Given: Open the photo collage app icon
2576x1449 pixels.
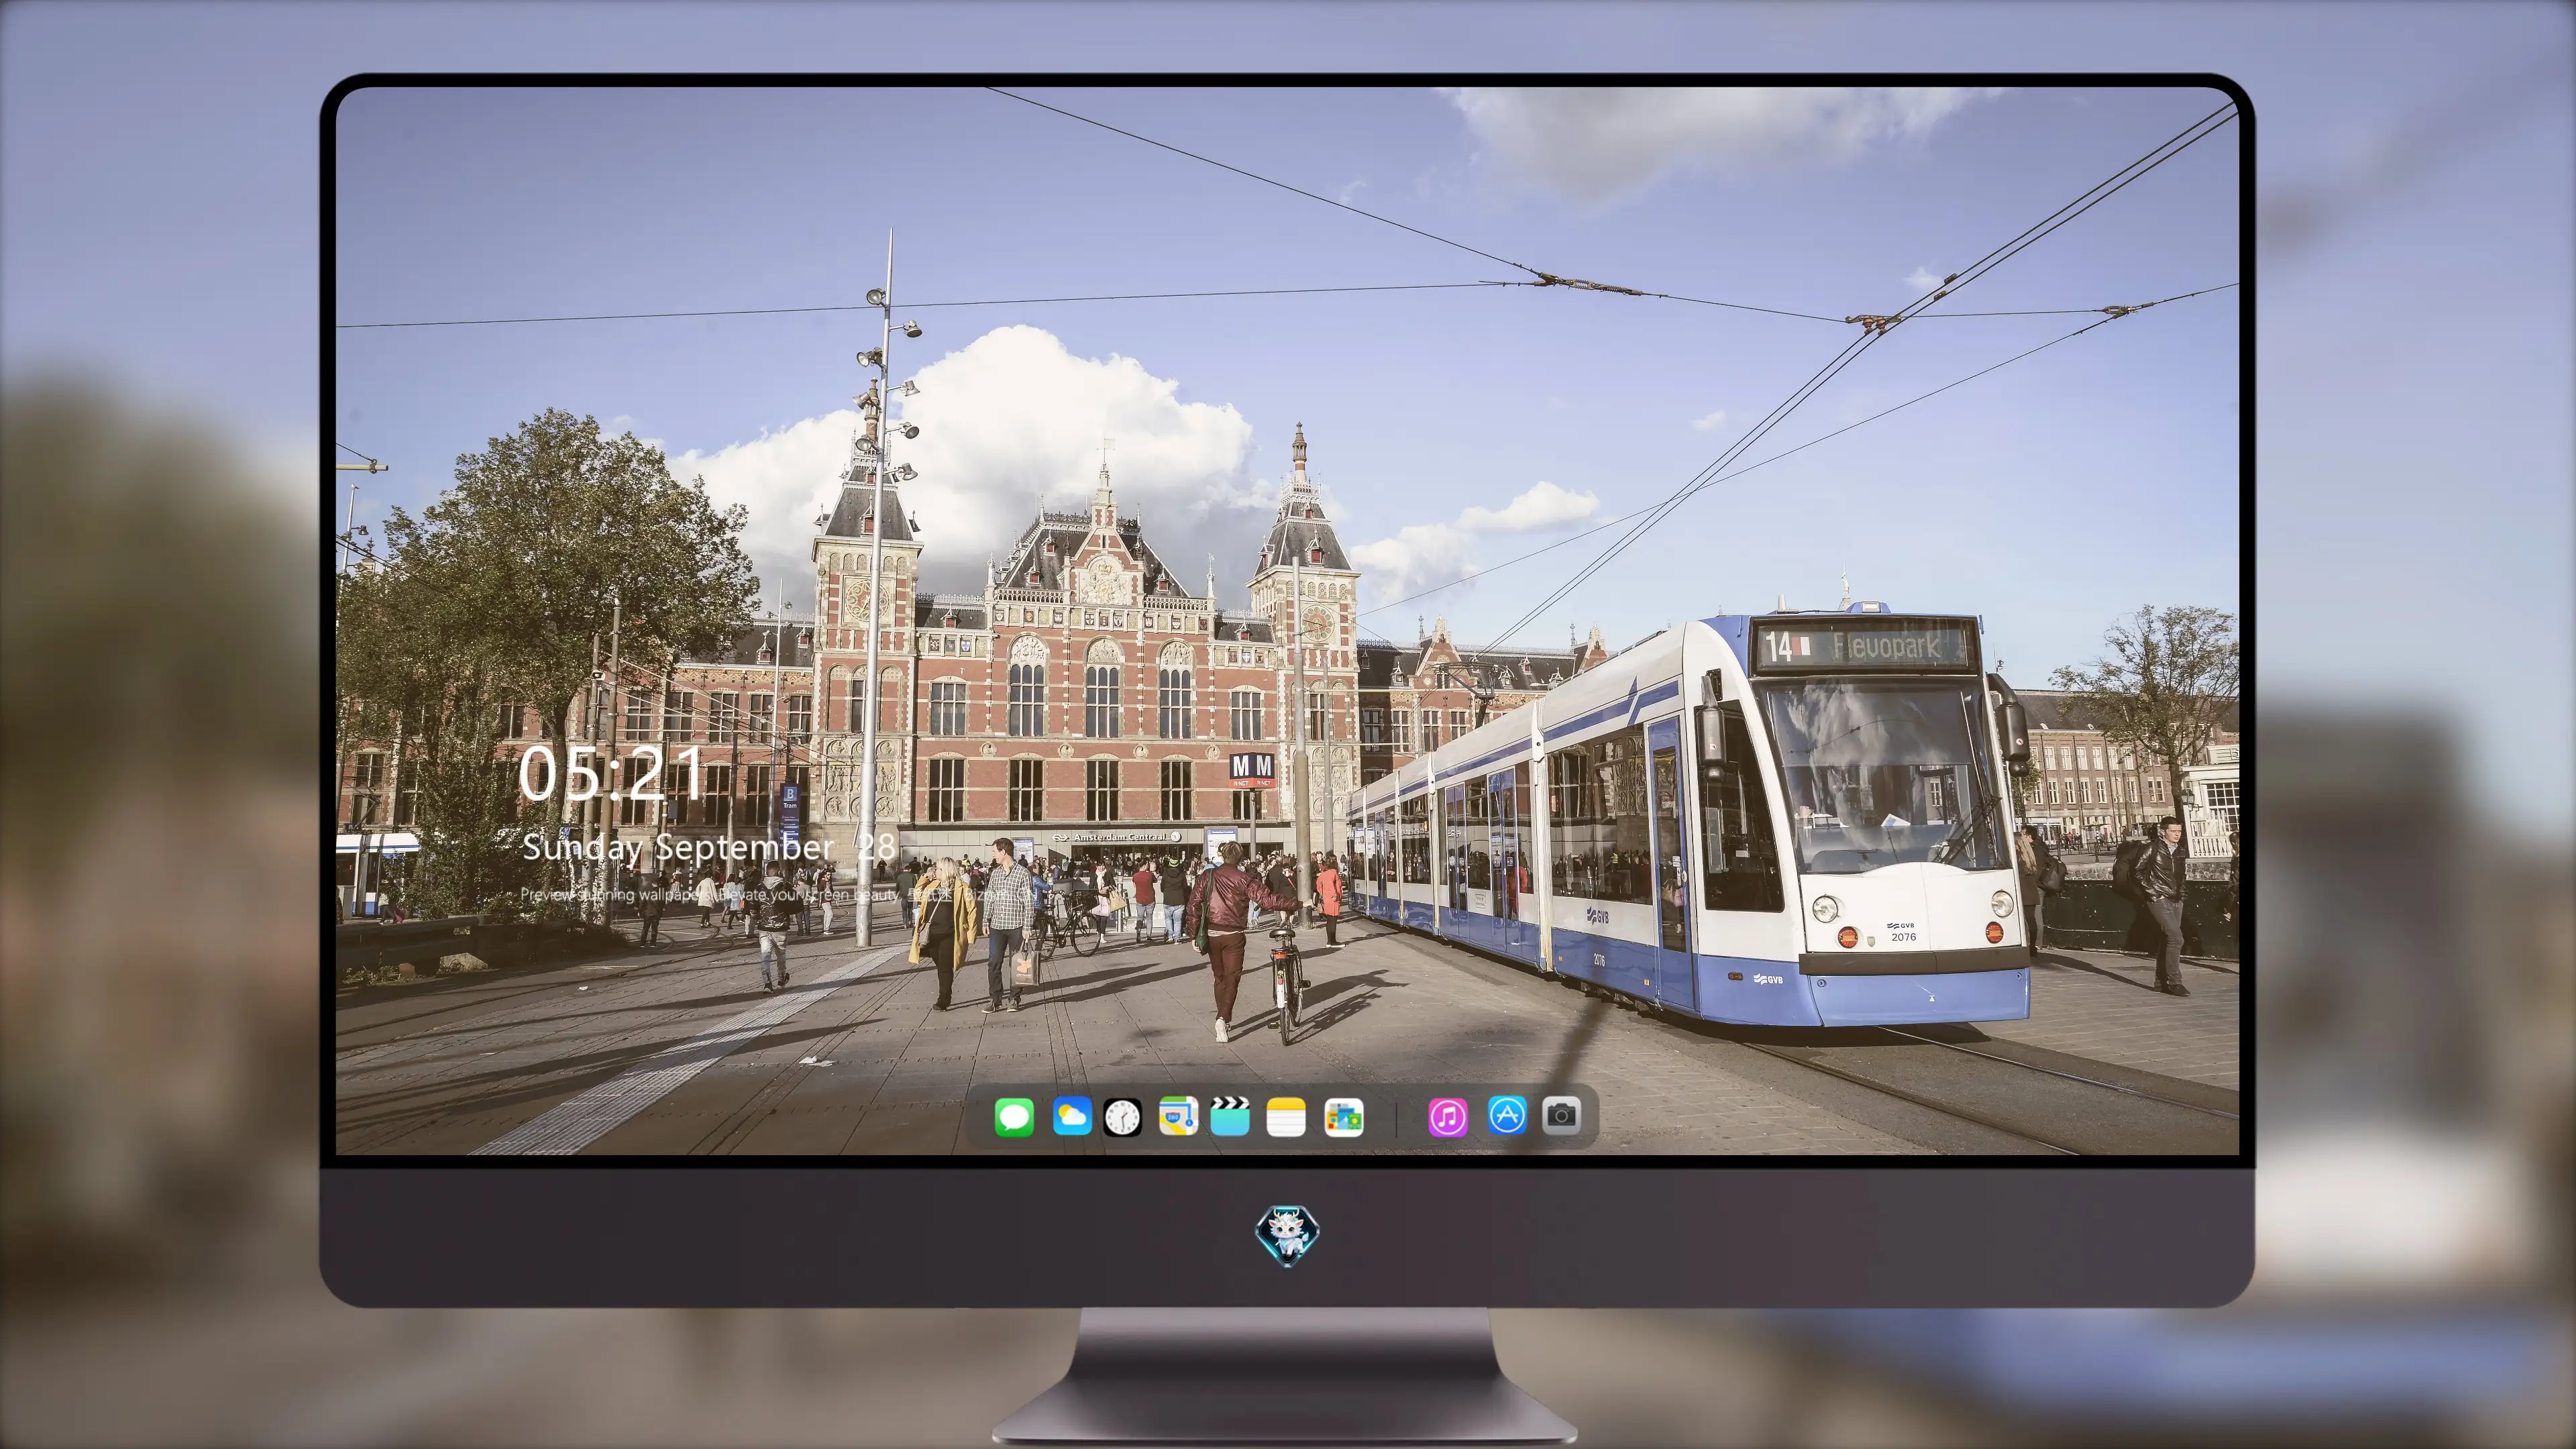Looking at the screenshot, I should tap(1343, 1116).
